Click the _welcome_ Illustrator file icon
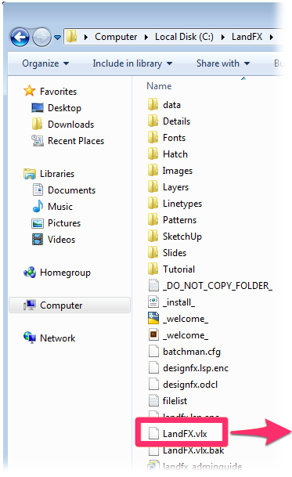This screenshot has width=292, height=477. pyautogui.click(x=153, y=334)
